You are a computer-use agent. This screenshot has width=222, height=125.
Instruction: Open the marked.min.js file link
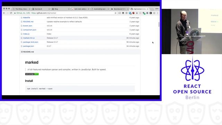[x=29, y=38]
